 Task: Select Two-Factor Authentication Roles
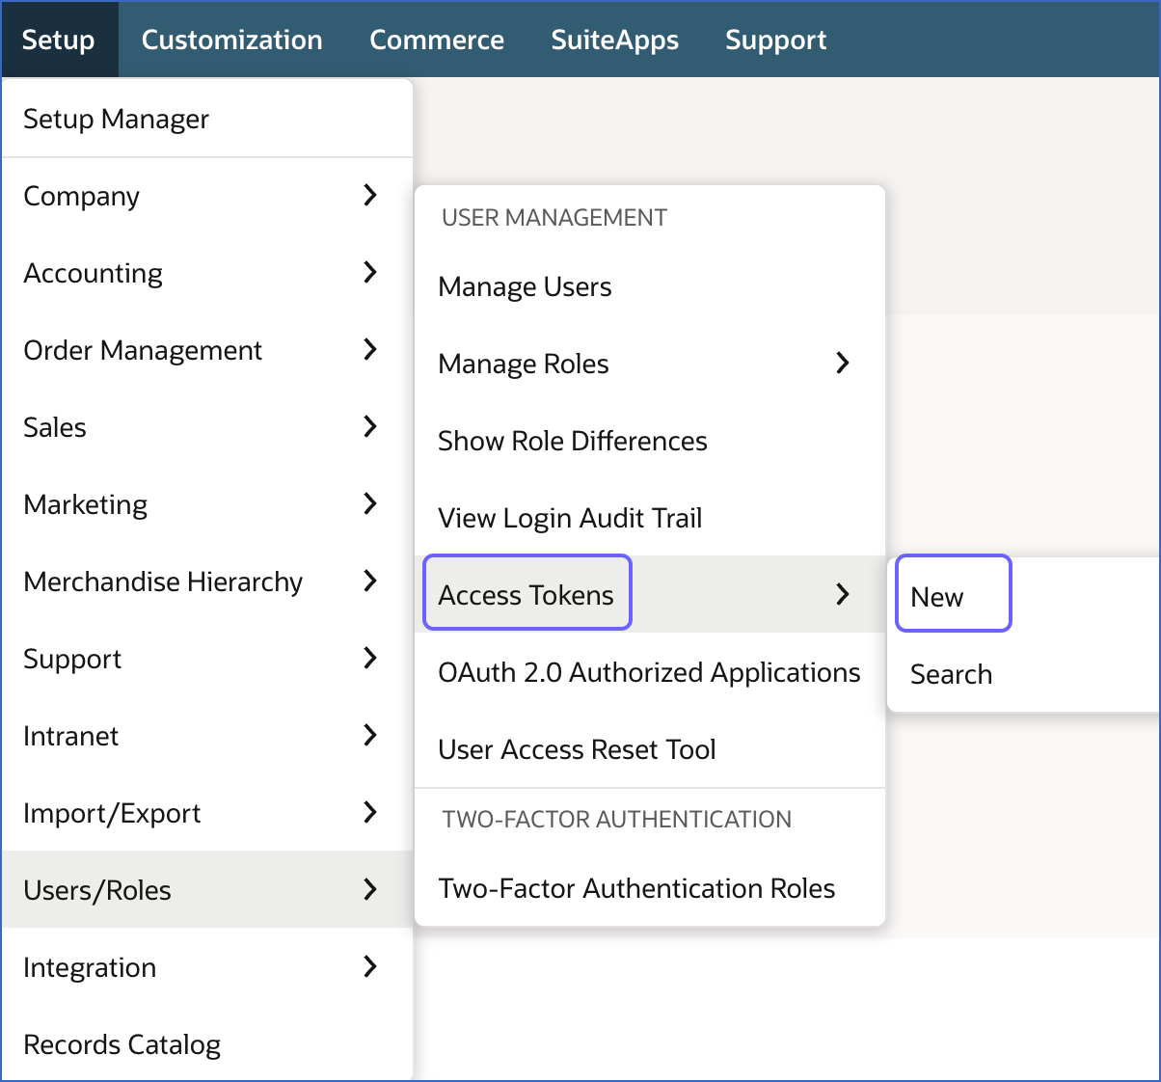click(x=636, y=888)
